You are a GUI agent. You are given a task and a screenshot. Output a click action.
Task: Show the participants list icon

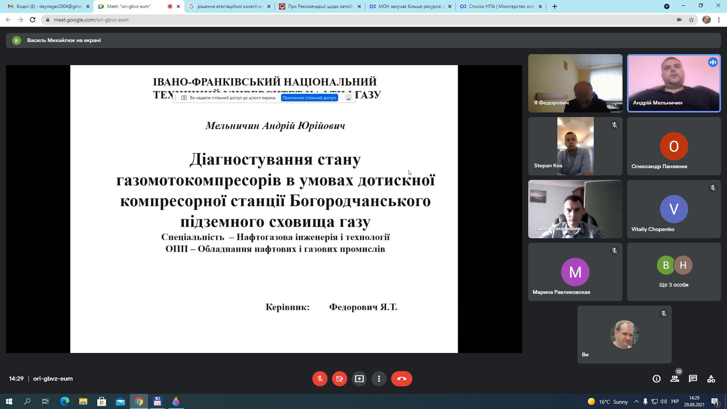pos(674,379)
